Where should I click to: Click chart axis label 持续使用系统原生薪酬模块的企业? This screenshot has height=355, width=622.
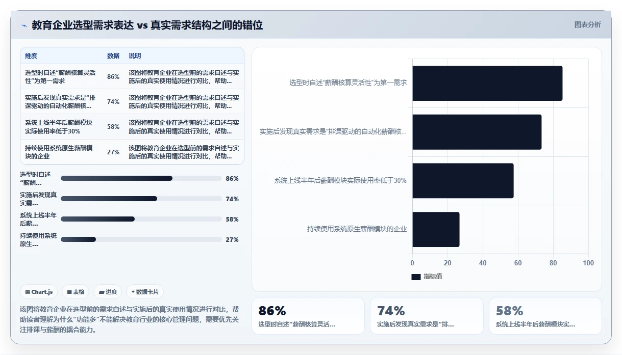point(357,229)
